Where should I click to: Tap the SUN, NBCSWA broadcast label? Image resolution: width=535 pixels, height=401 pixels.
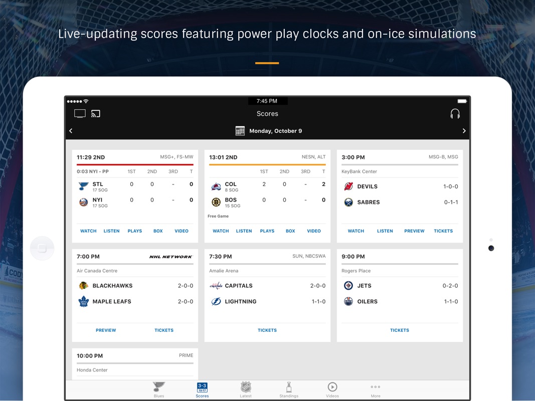(x=309, y=256)
